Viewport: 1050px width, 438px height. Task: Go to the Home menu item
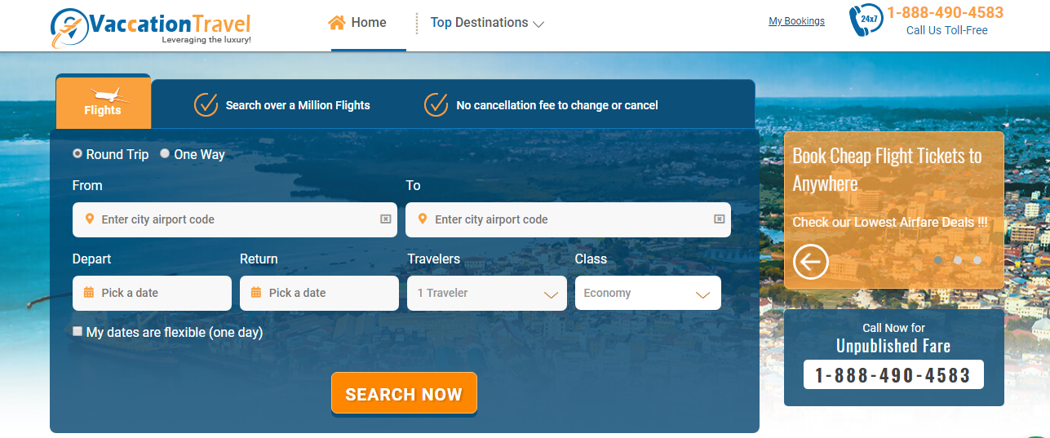(x=358, y=23)
